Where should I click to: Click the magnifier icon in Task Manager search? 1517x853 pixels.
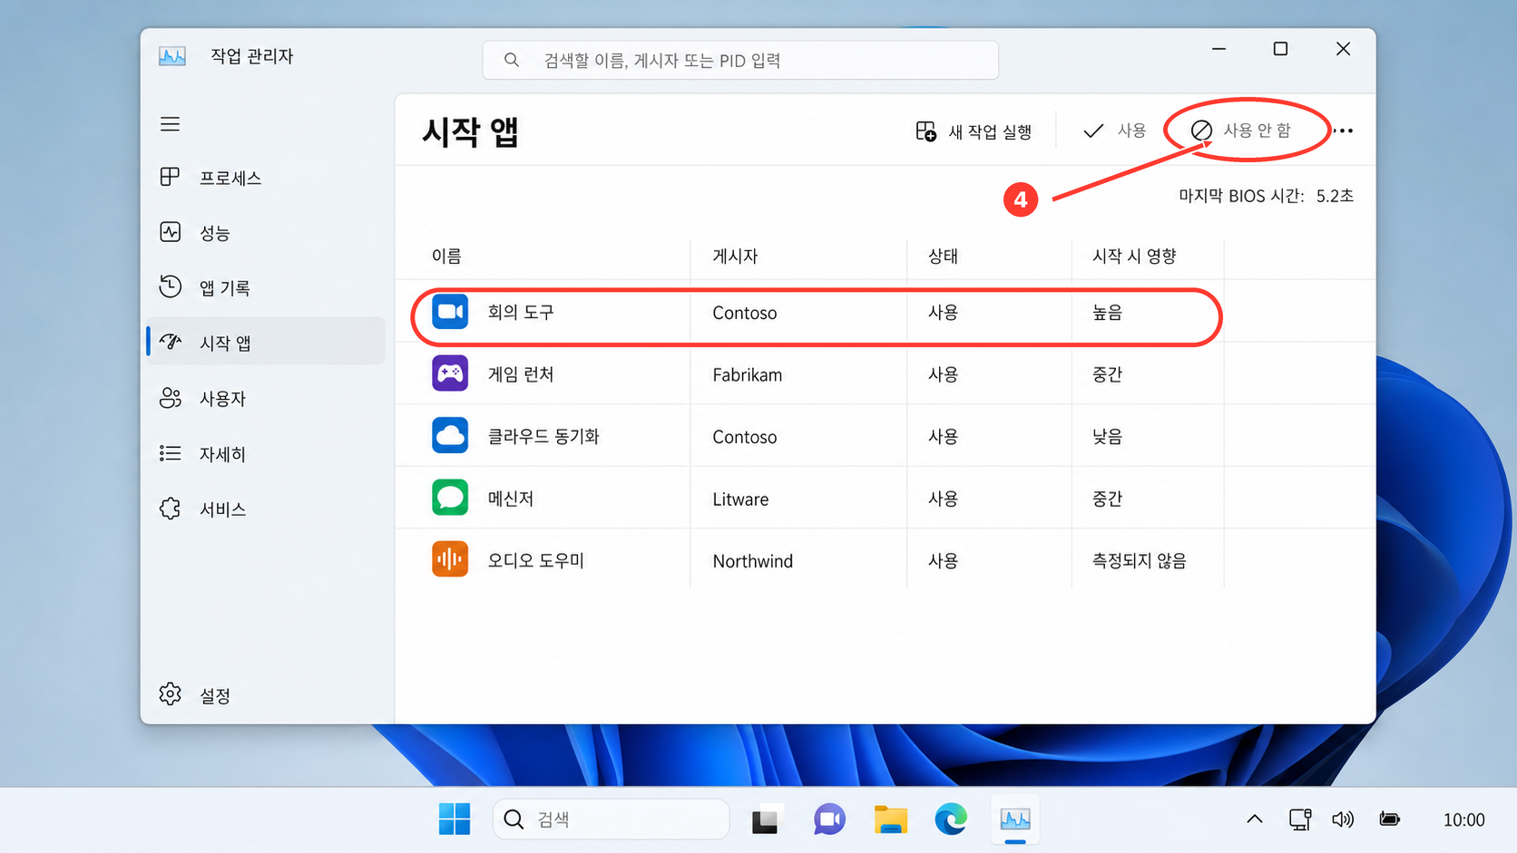coord(512,60)
